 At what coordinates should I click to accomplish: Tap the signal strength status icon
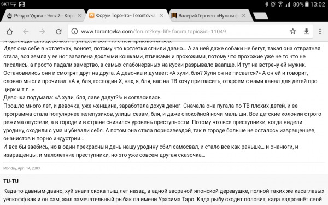(288, 4)
